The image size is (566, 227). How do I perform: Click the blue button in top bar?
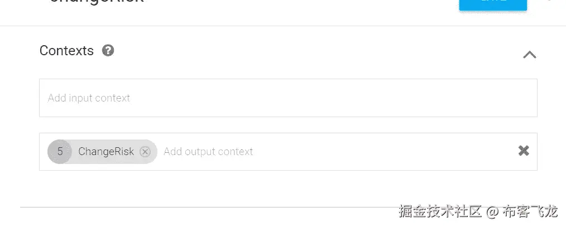492,3
